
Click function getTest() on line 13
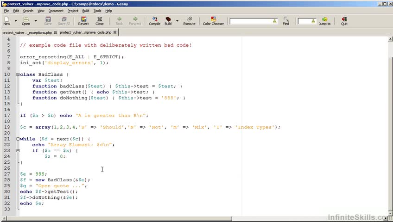coord(59,92)
